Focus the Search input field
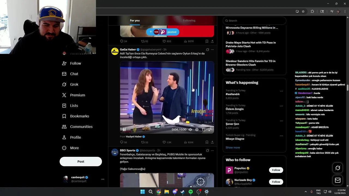Viewport: 349px width, 196px height. pos(254,21)
